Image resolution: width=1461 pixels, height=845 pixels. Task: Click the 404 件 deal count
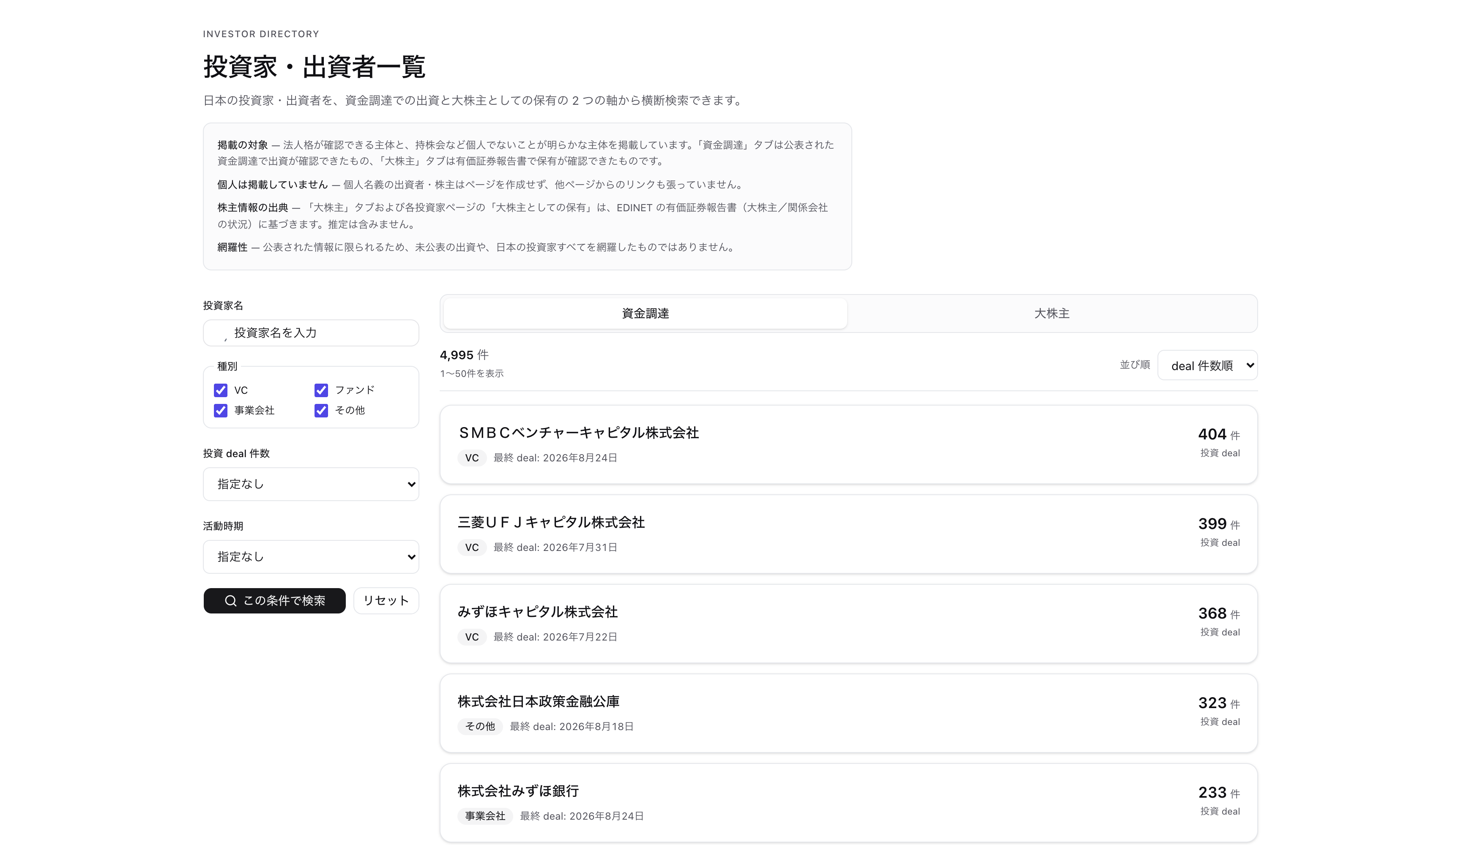(x=1219, y=434)
